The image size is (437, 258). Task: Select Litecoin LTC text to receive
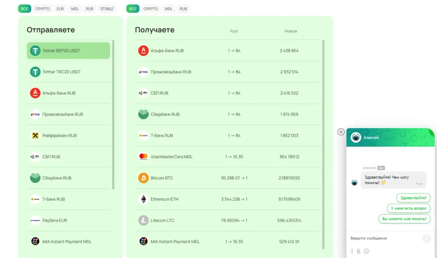click(x=163, y=220)
